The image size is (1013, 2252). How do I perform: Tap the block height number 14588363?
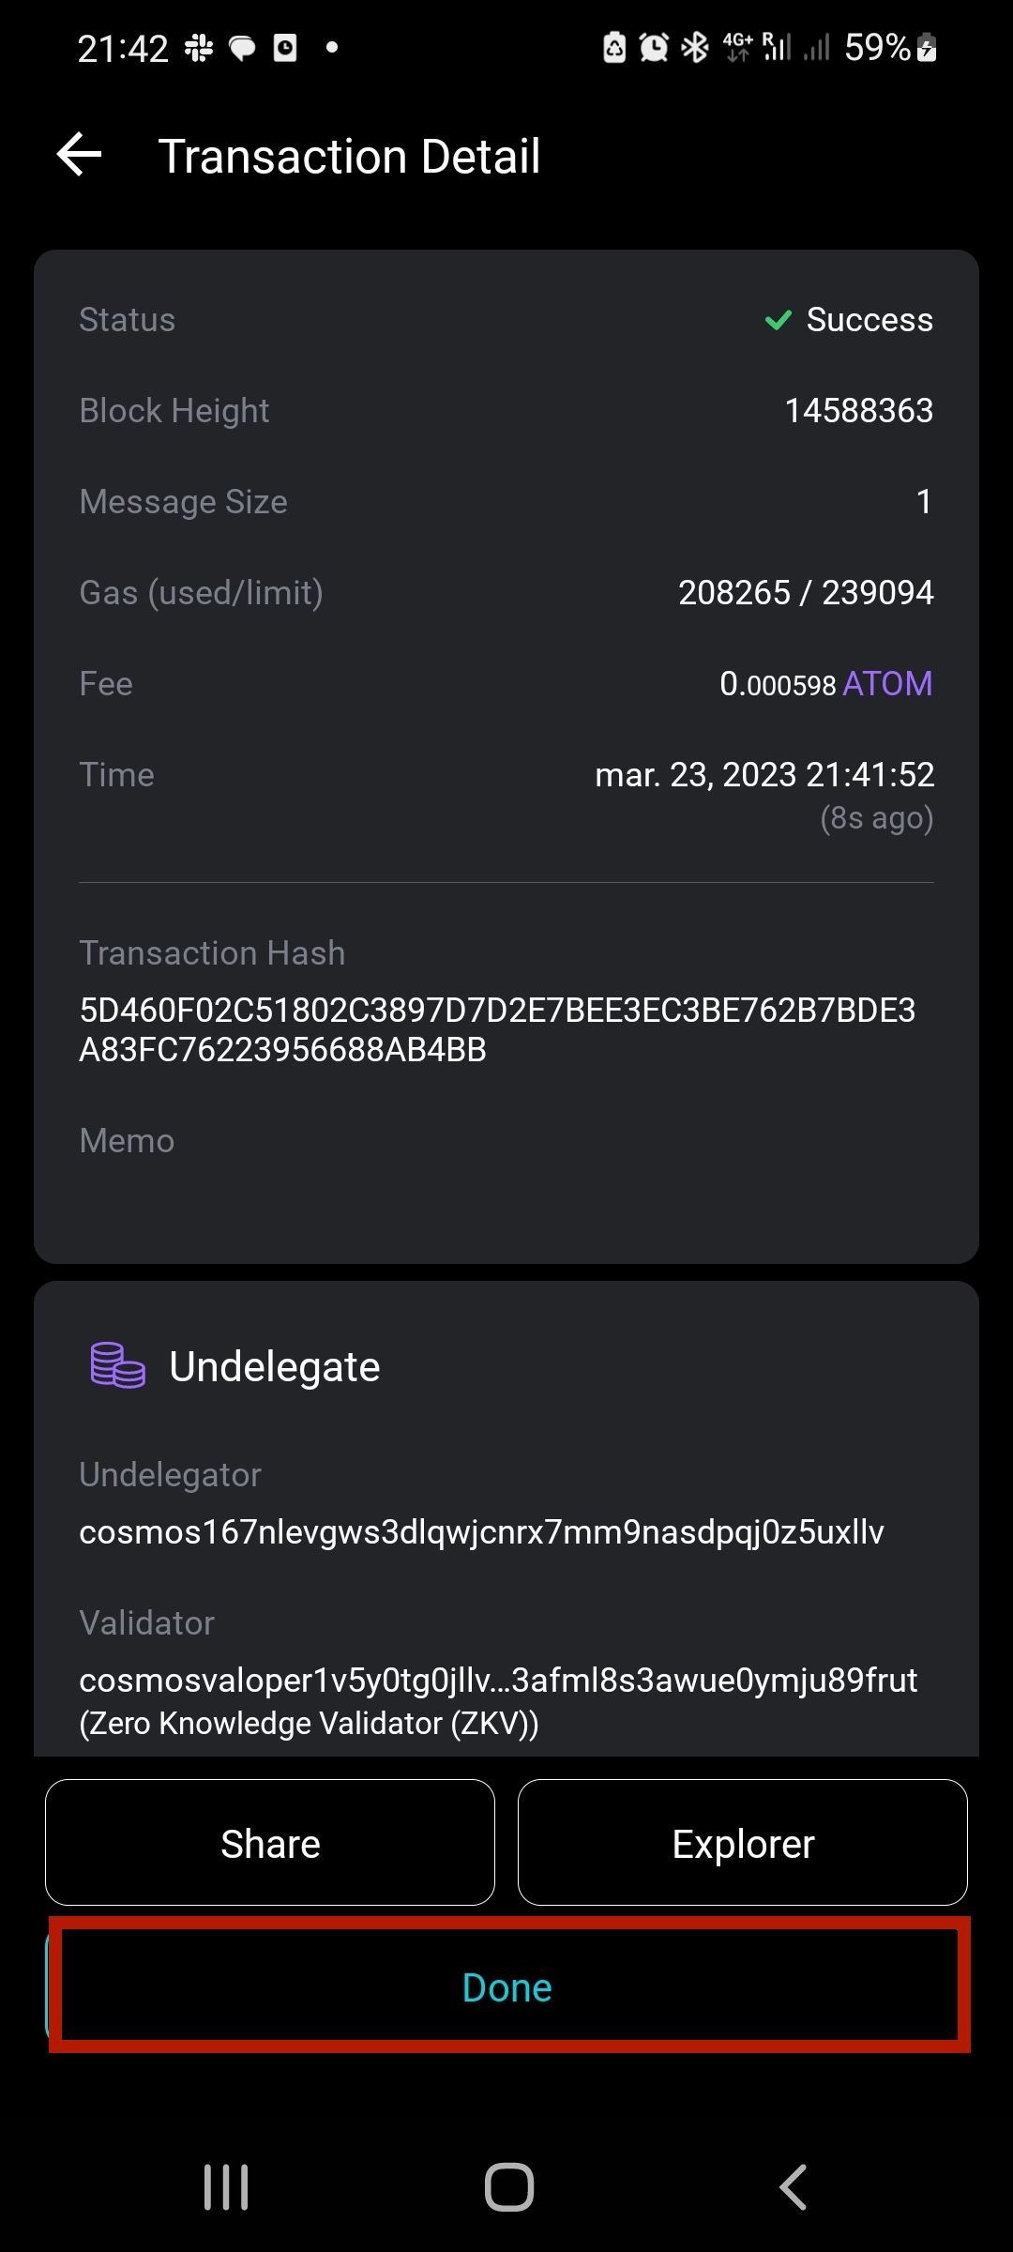coord(858,411)
